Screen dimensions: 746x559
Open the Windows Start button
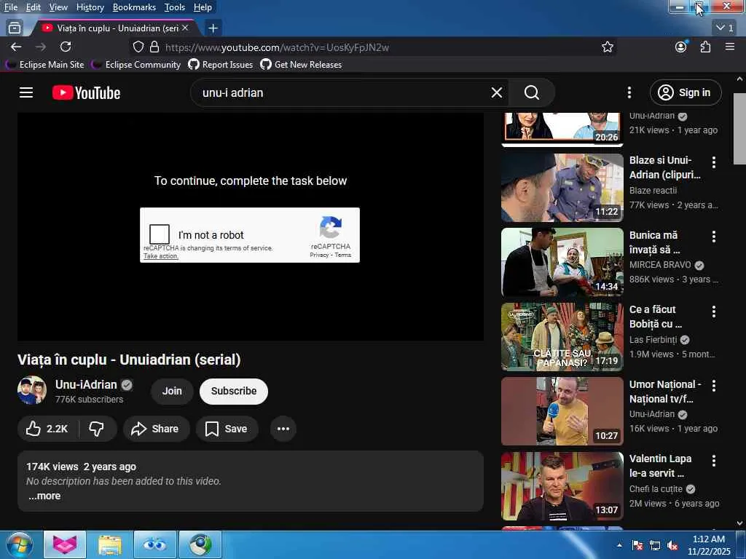click(19, 545)
